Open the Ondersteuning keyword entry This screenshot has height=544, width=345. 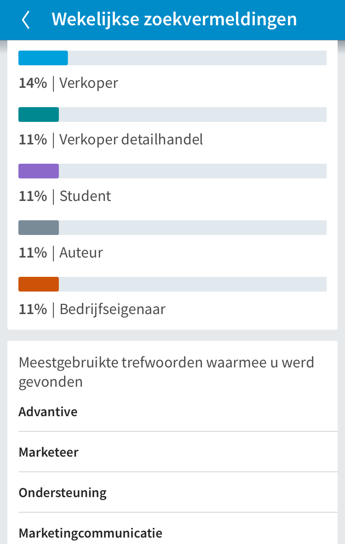tap(178, 492)
